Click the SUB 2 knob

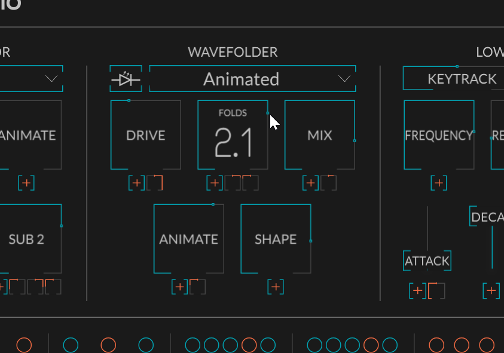(30, 239)
